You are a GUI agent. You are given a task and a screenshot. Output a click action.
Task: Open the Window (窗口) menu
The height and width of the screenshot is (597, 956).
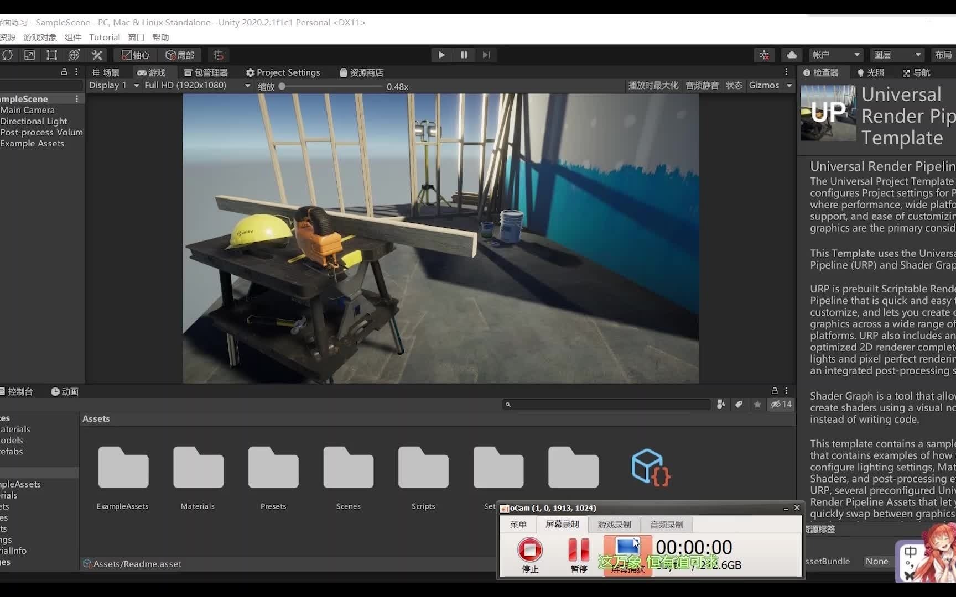coord(136,37)
